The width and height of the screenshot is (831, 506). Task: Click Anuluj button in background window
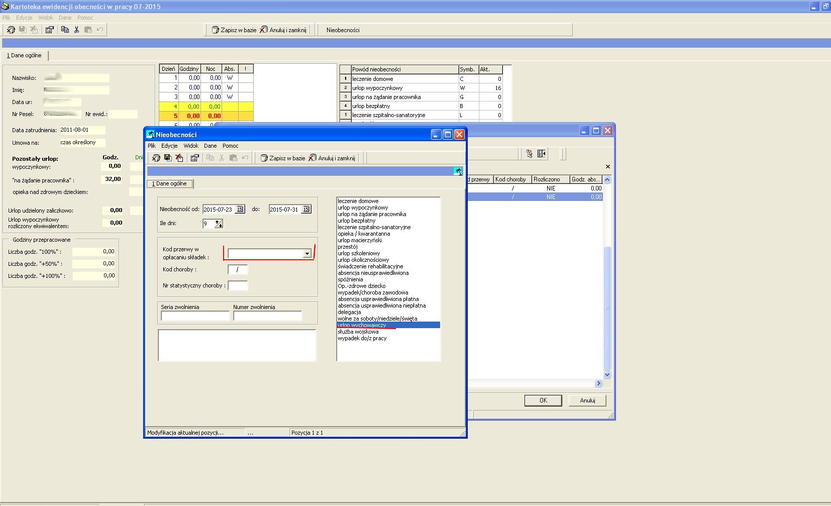587,400
